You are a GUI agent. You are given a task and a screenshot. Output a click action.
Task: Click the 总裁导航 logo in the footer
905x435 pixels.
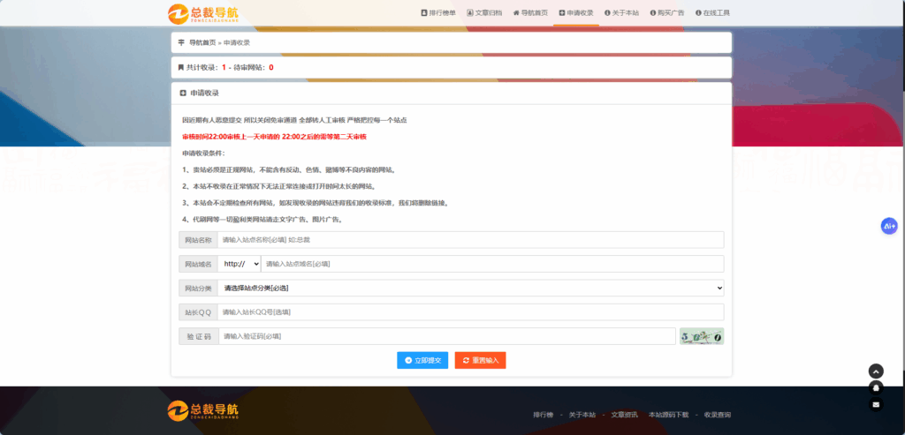(x=202, y=410)
